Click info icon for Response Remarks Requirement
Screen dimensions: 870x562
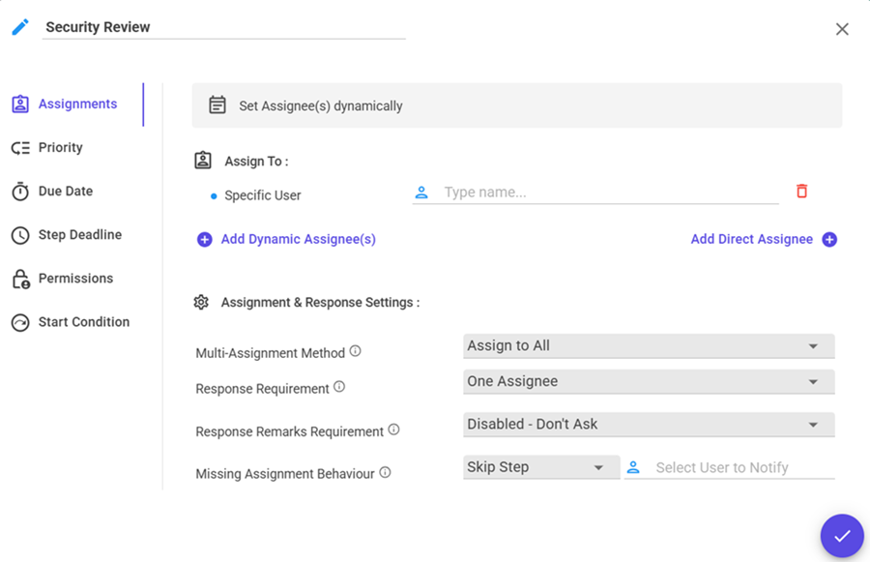(393, 429)
